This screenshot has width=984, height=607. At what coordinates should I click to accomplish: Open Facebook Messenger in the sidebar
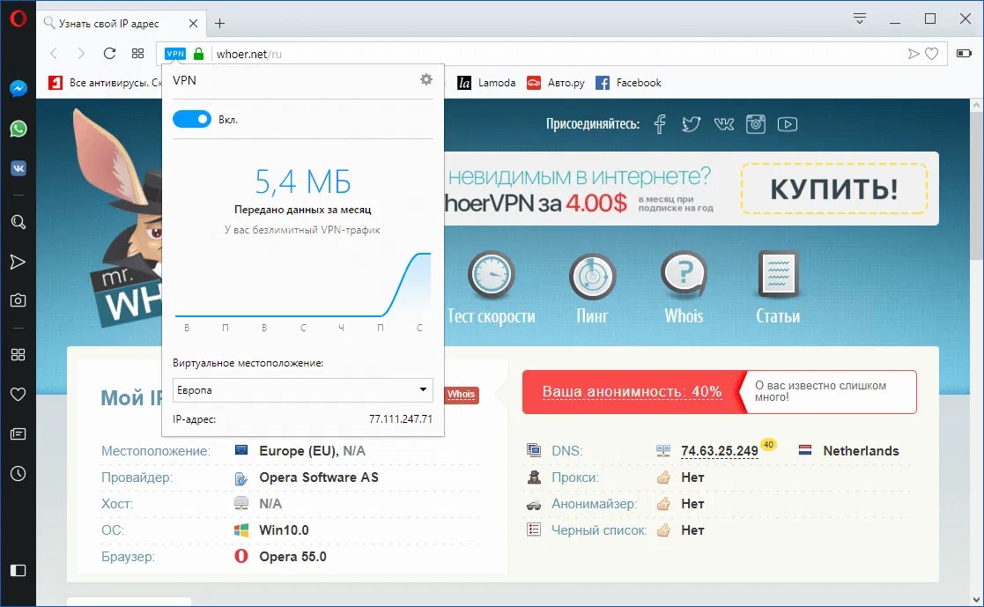pyautogui.click(x=18, y=89)
